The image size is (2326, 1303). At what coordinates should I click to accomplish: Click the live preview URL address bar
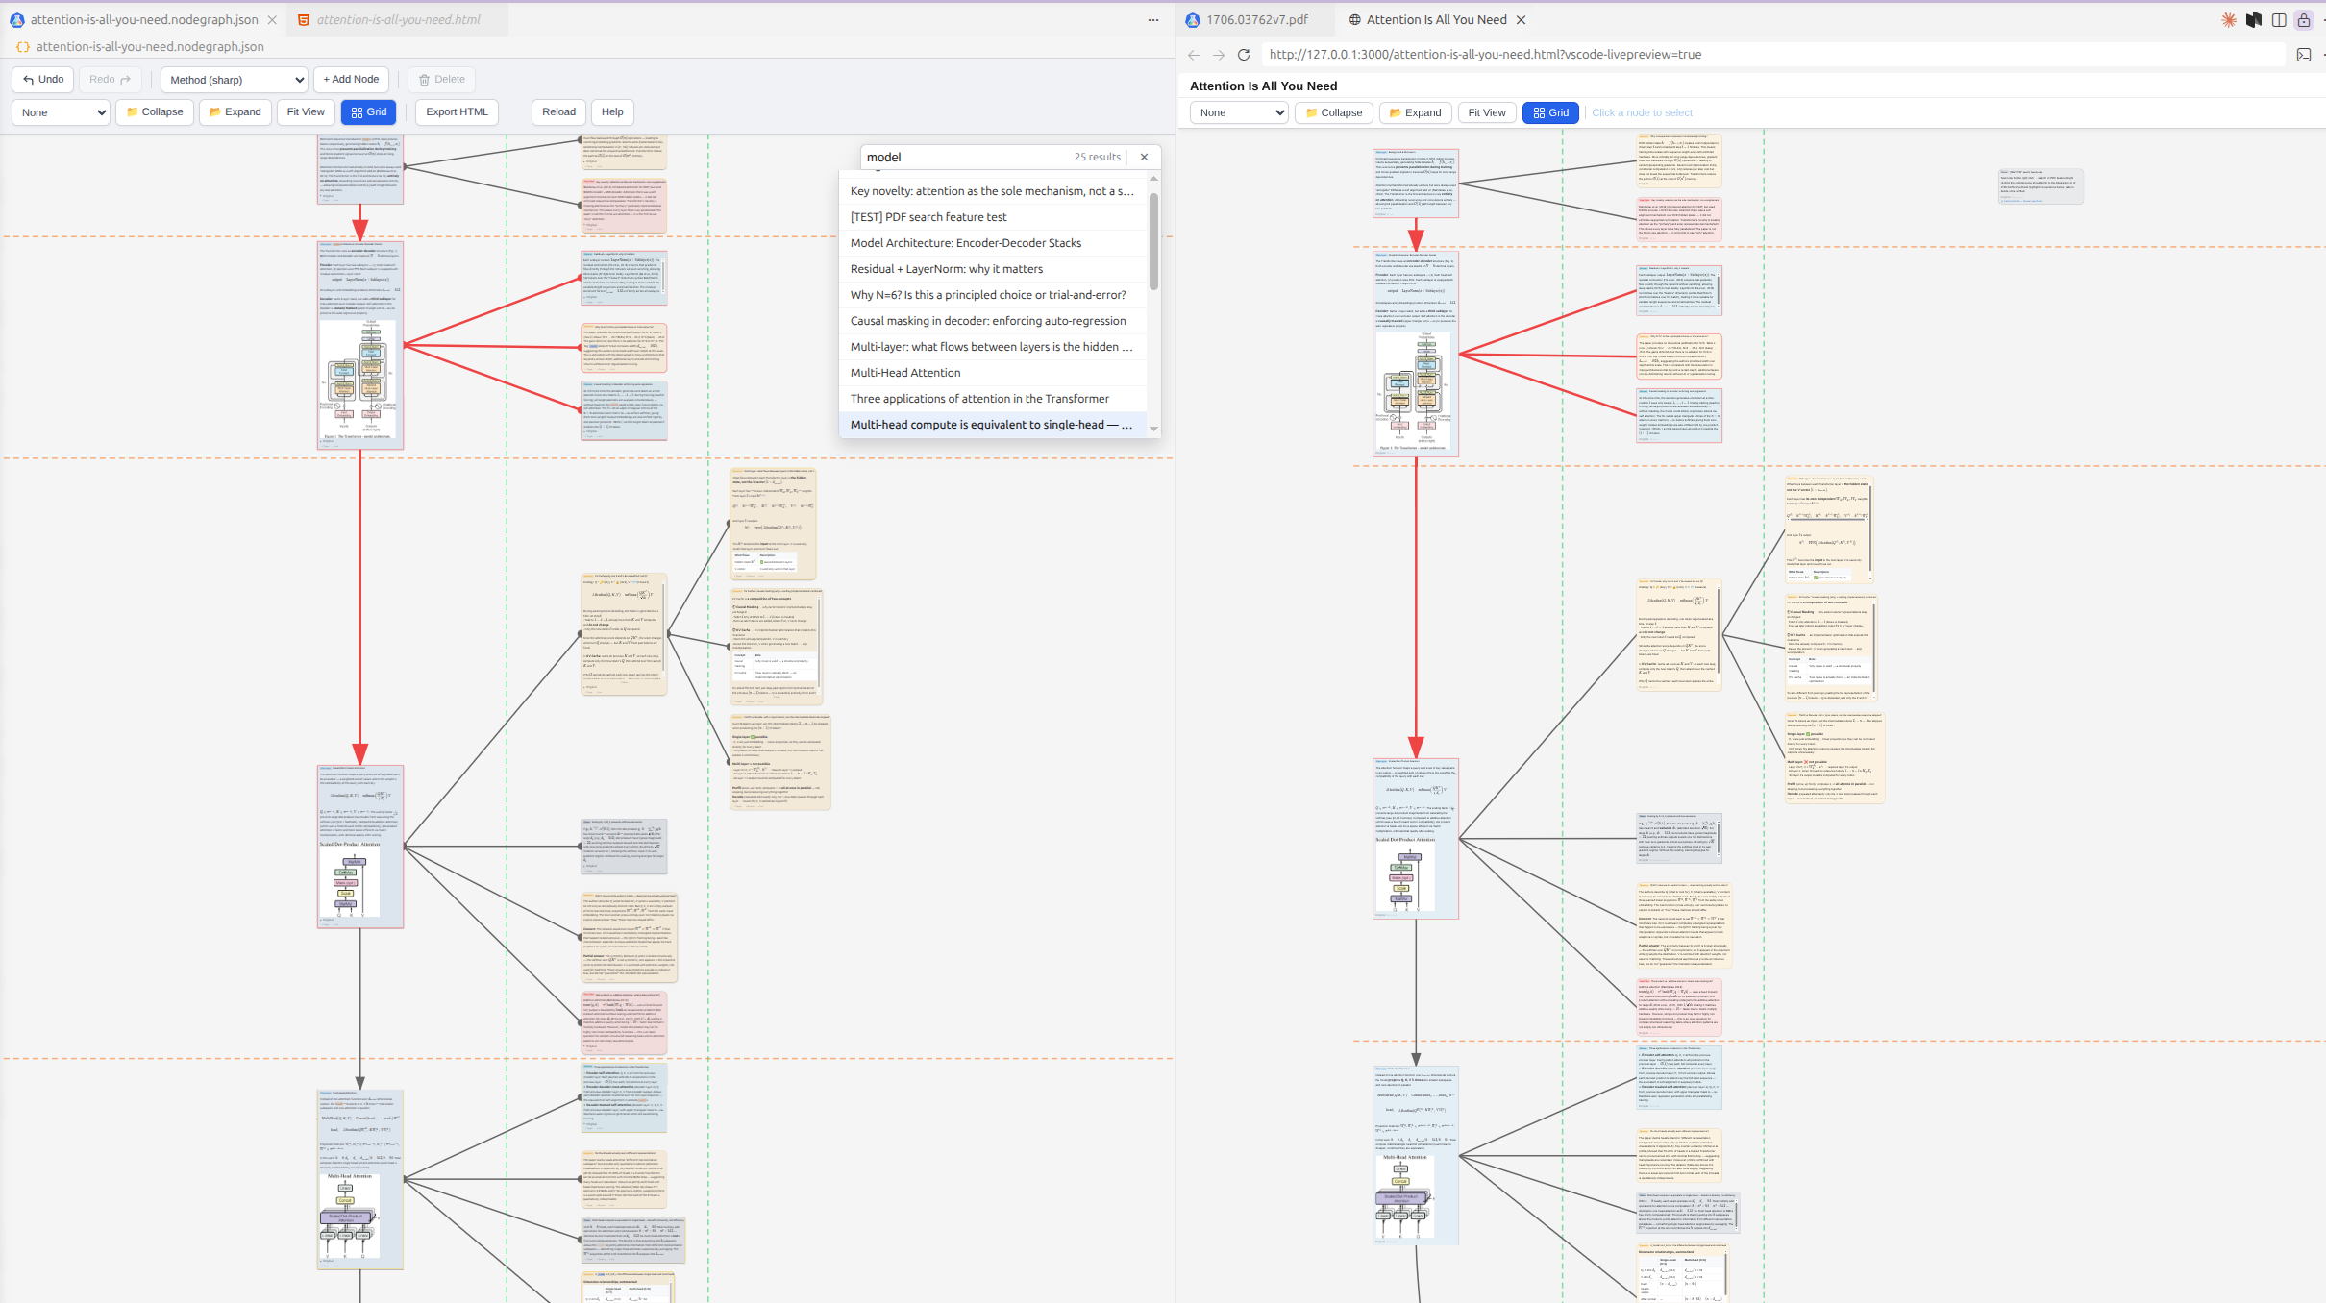coord(1771,55)
